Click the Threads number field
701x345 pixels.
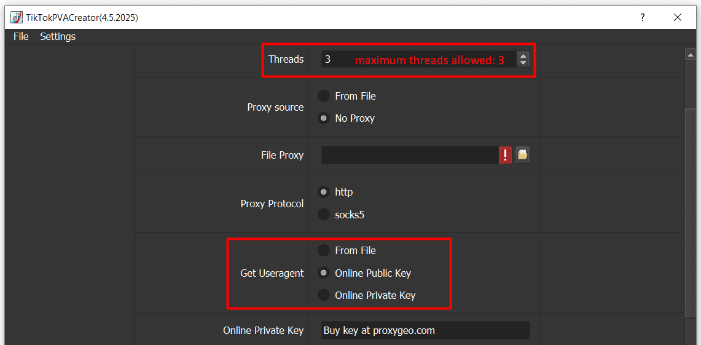pyautogui.click(x=419, y=59)
